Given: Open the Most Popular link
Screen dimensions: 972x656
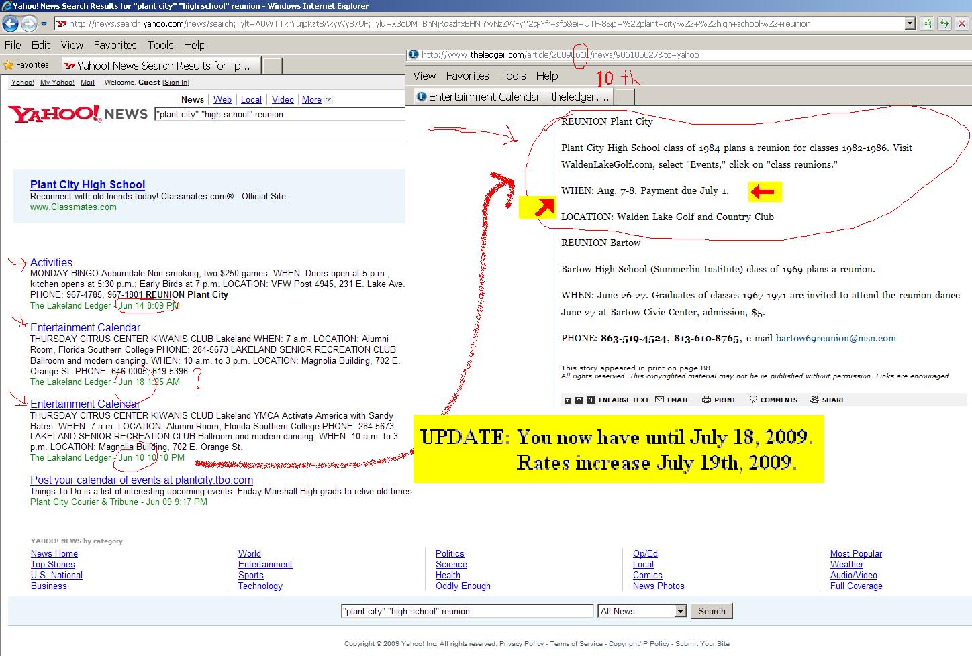Looking at the screenshot, I should 856,553.
